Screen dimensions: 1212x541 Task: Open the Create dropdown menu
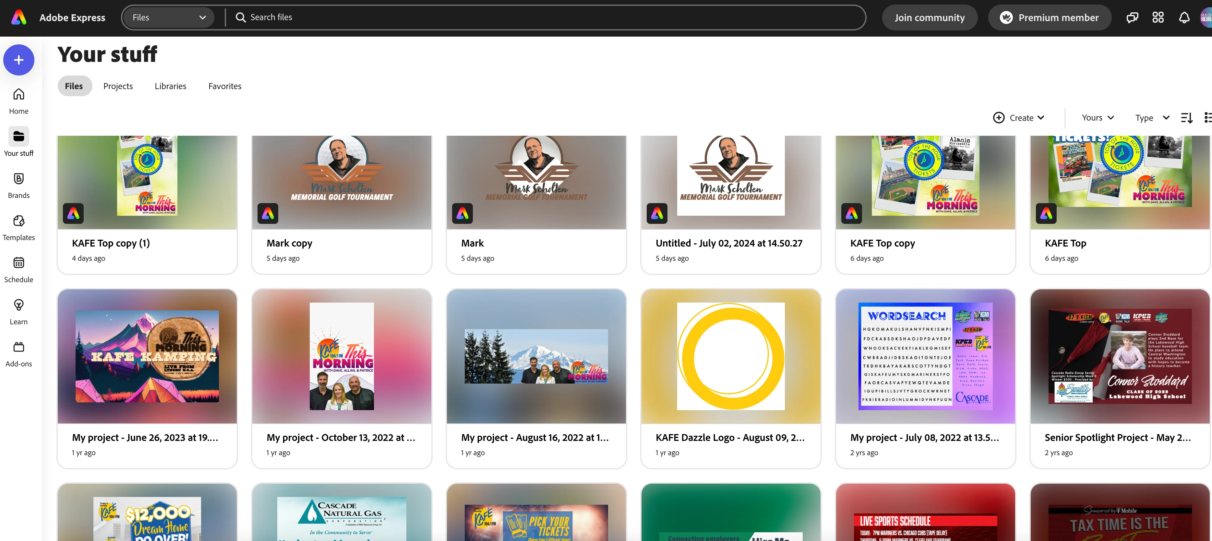(x=1019, y=118)
